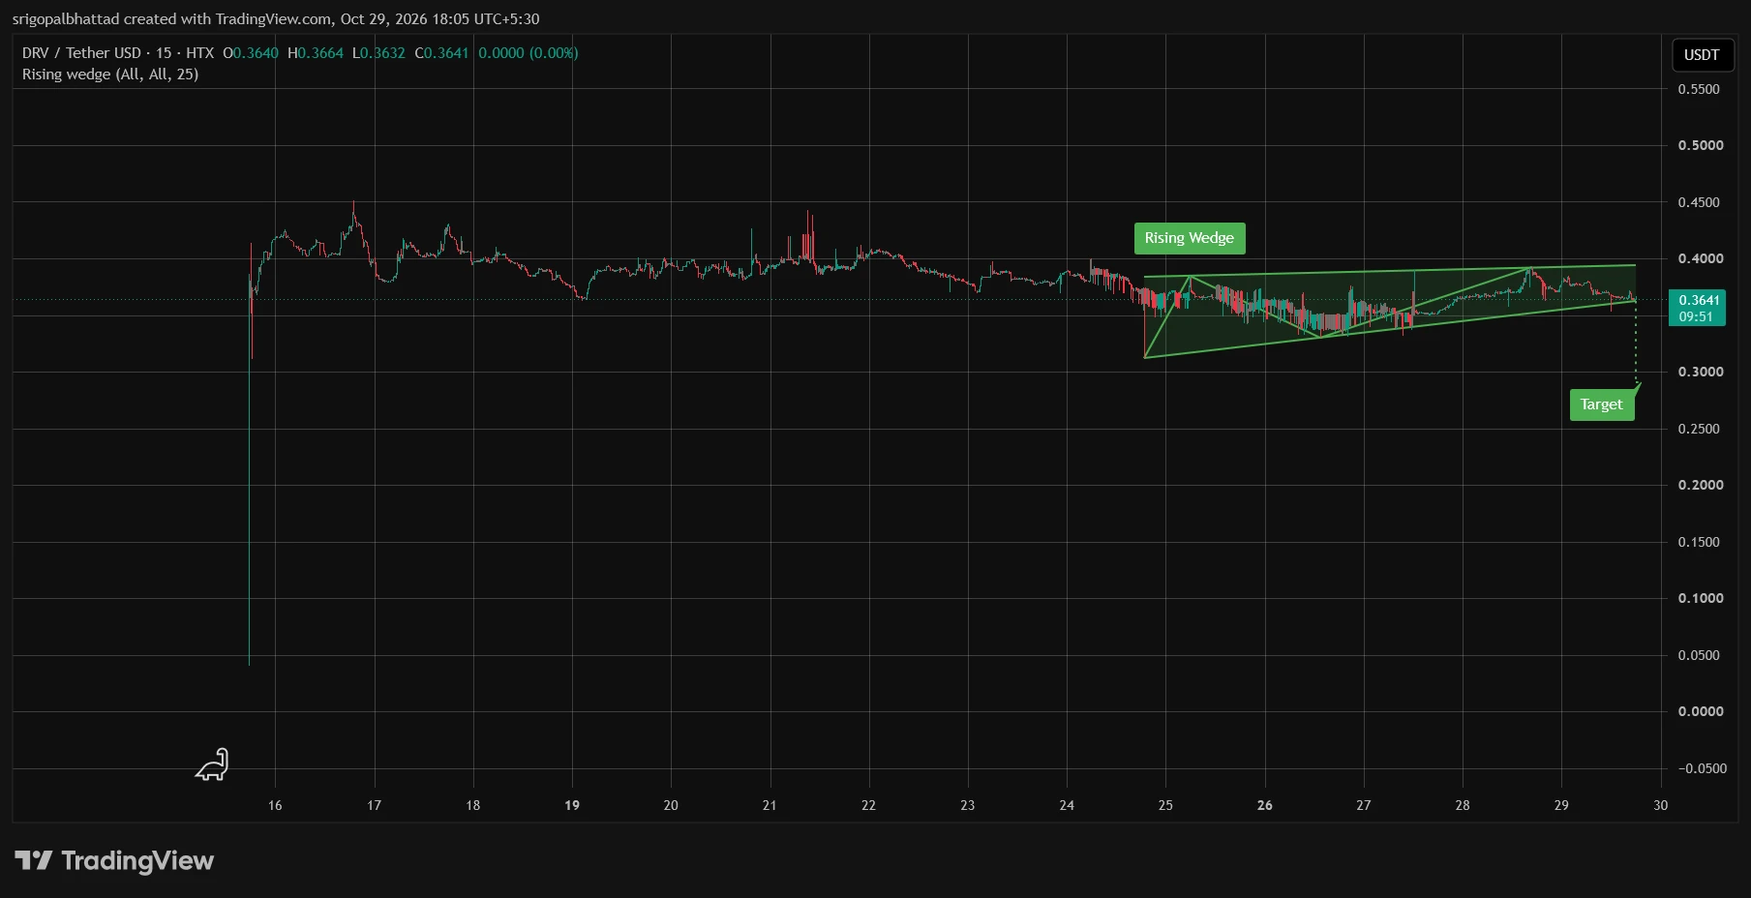The height and width of the screenshot is (898, 1751).
Task: Click date 26 on the time axis
Action: [x=1265, y=805]
